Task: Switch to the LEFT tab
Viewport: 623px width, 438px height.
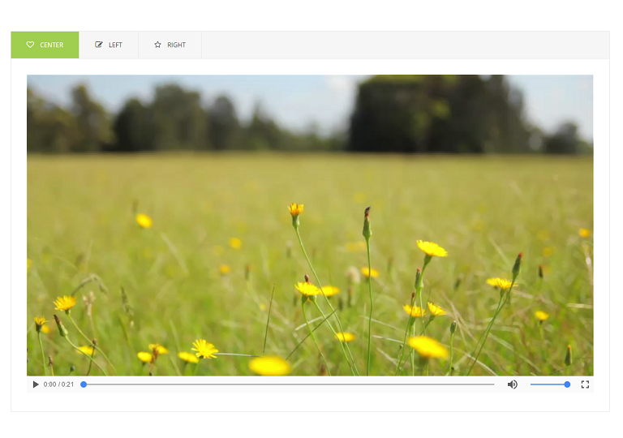Action: point(109,45)
